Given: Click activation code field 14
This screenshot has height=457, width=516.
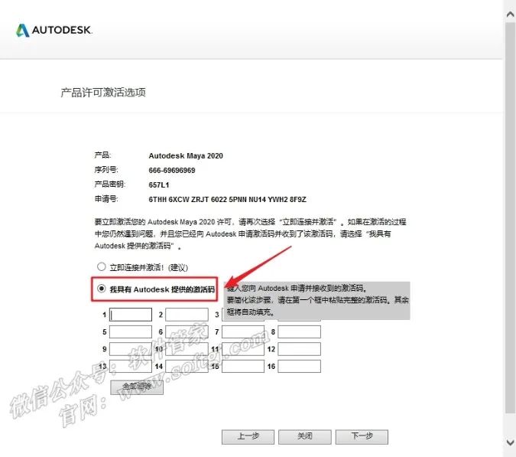Looking at the screenshot, I should click(187, 366).
